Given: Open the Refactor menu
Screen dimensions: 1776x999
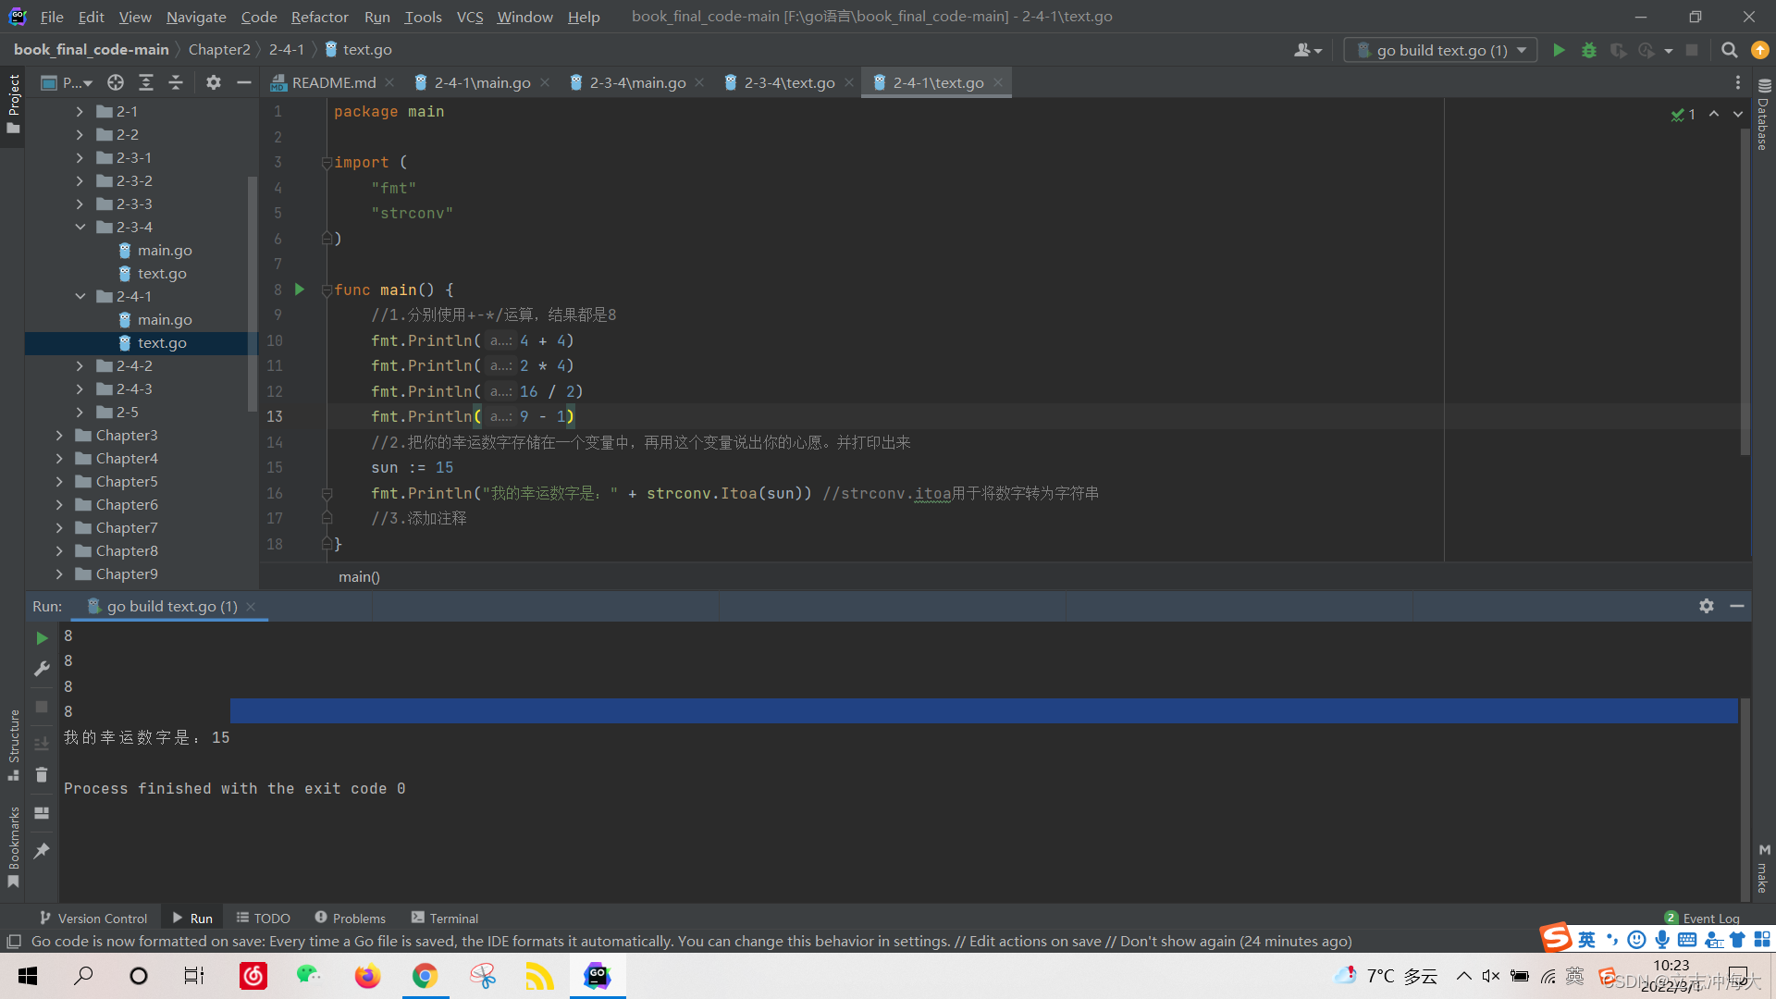Looking at the screenshot, I should coord(318,17).
